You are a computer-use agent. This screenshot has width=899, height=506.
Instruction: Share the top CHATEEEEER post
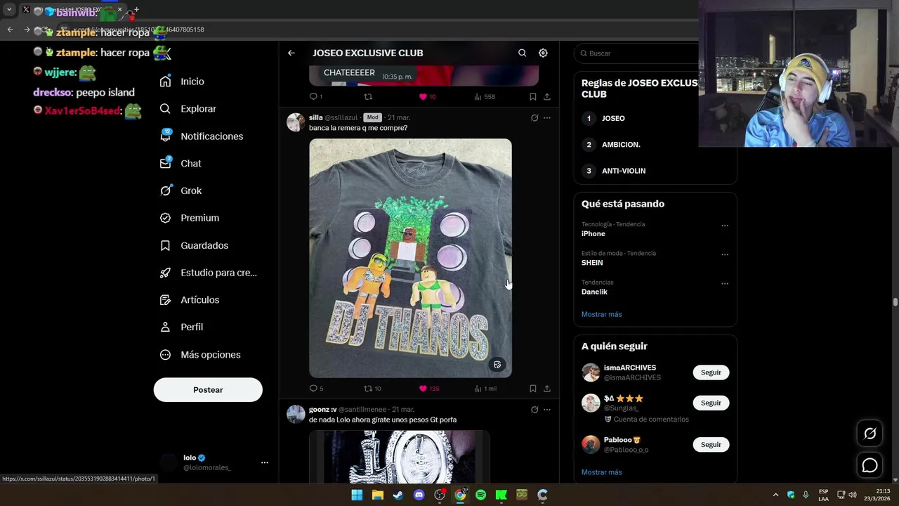click(x=547, y=97)
